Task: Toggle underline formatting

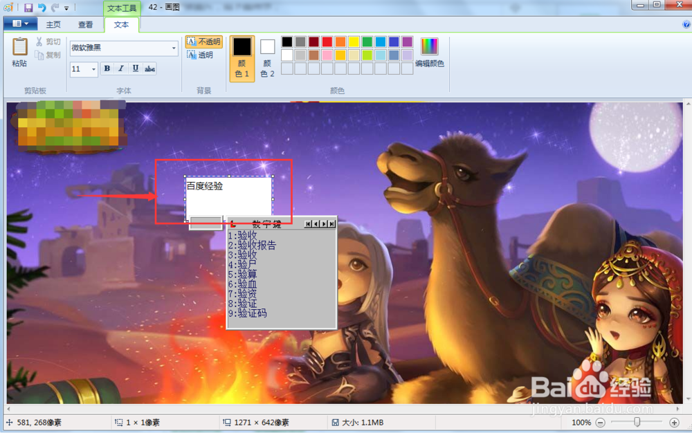Action: click(x=136, y=68)
